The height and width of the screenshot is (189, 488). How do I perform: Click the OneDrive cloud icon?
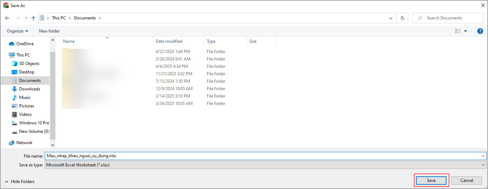coord(11,44)
